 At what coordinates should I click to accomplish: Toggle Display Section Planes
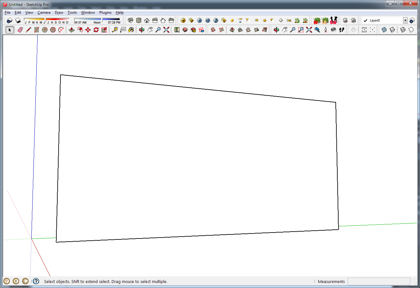pyautogui.click(x=364, y=30)
